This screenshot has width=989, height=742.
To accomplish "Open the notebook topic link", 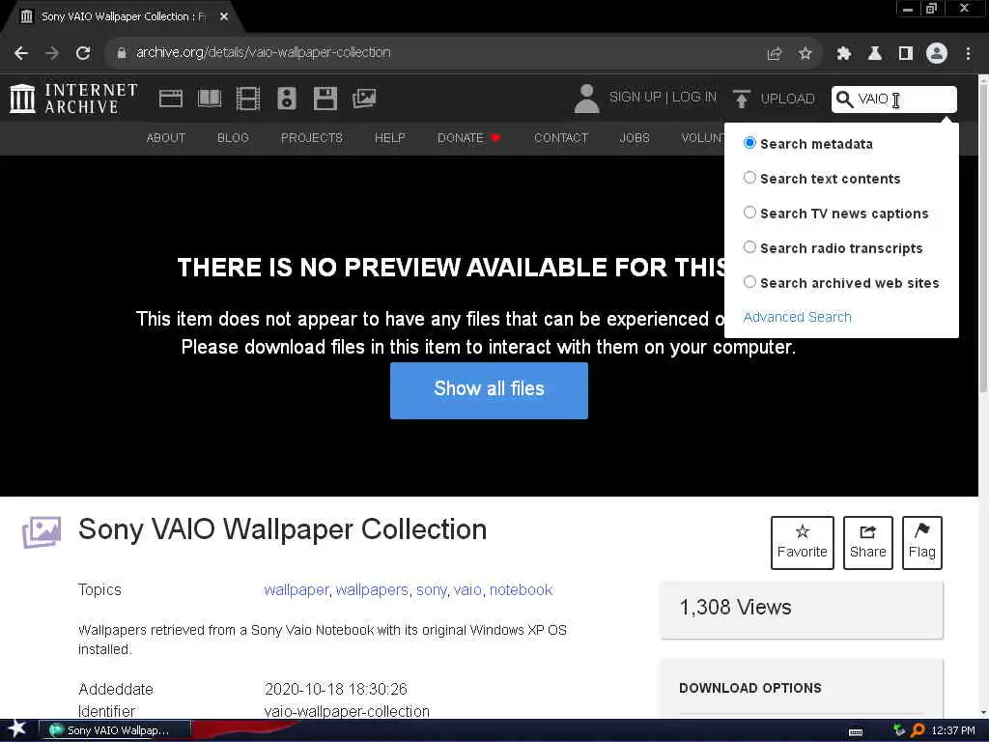I will tap(521, 590).
